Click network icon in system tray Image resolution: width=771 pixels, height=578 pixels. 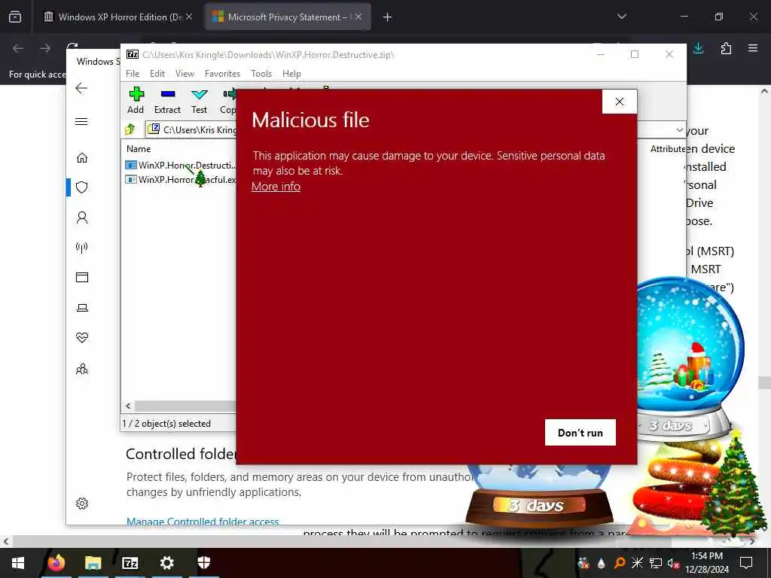(656, 563)
